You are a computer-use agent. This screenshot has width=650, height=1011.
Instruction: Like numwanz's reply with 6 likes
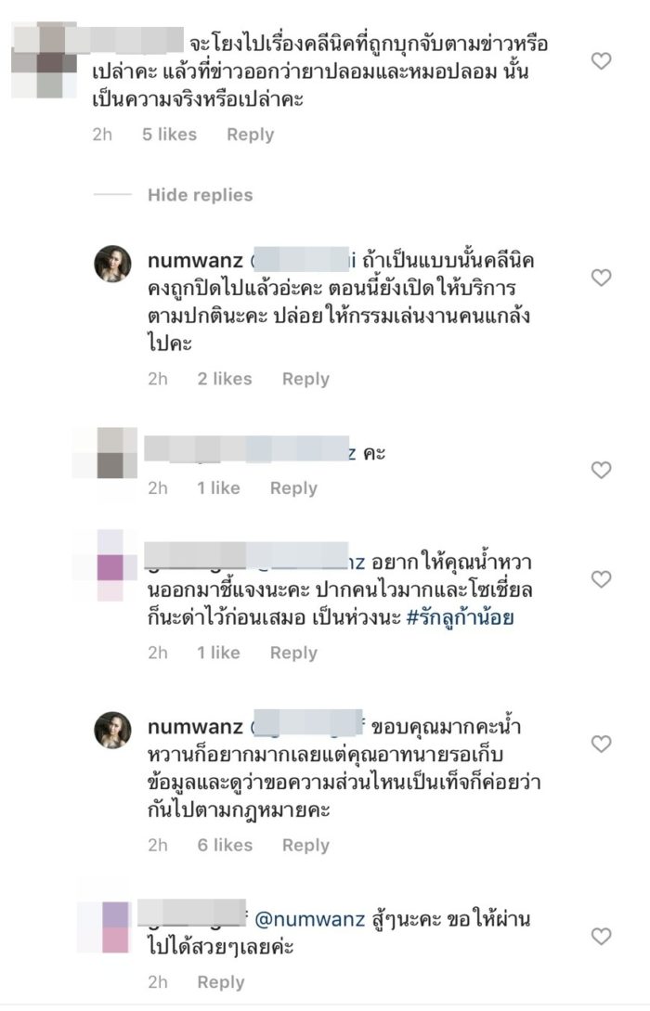601,744
